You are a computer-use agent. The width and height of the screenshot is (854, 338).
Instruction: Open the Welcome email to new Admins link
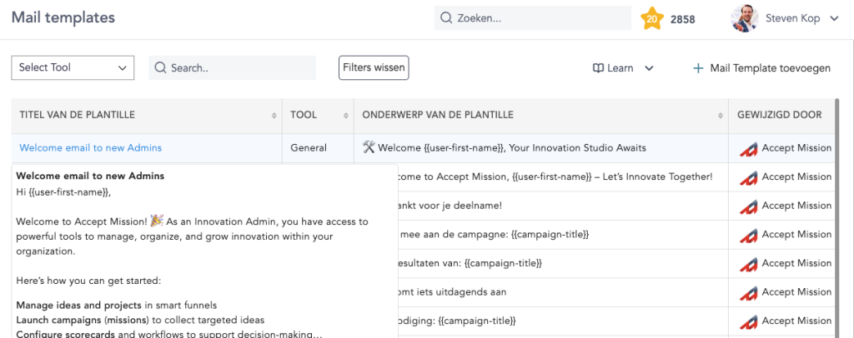point(90,148)
